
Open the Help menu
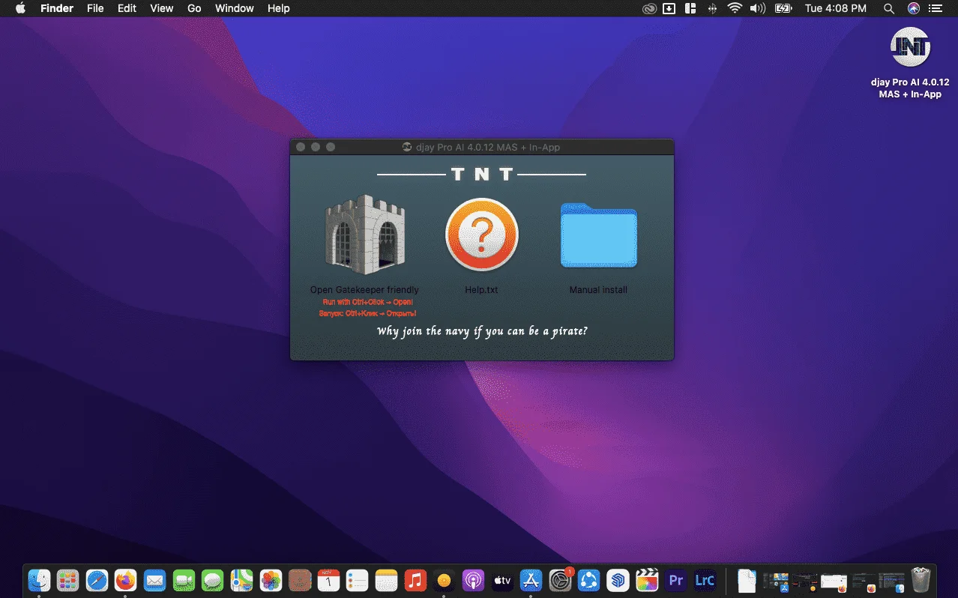(x=278, y=8)
